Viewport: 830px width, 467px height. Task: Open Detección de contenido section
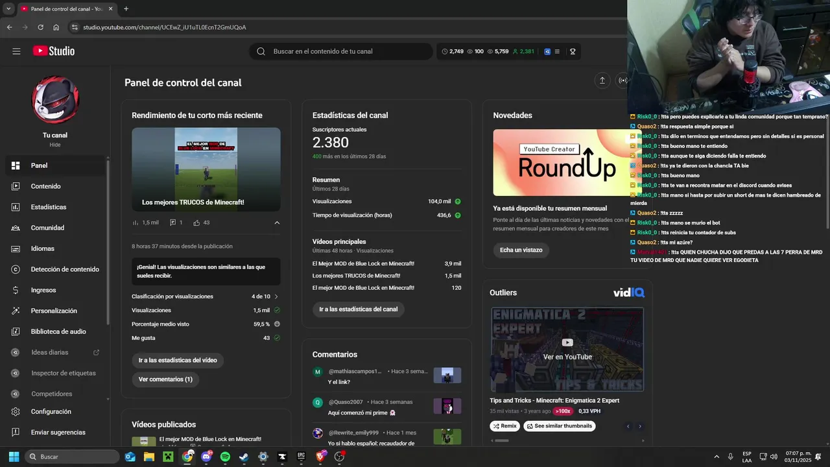point(54,269)
